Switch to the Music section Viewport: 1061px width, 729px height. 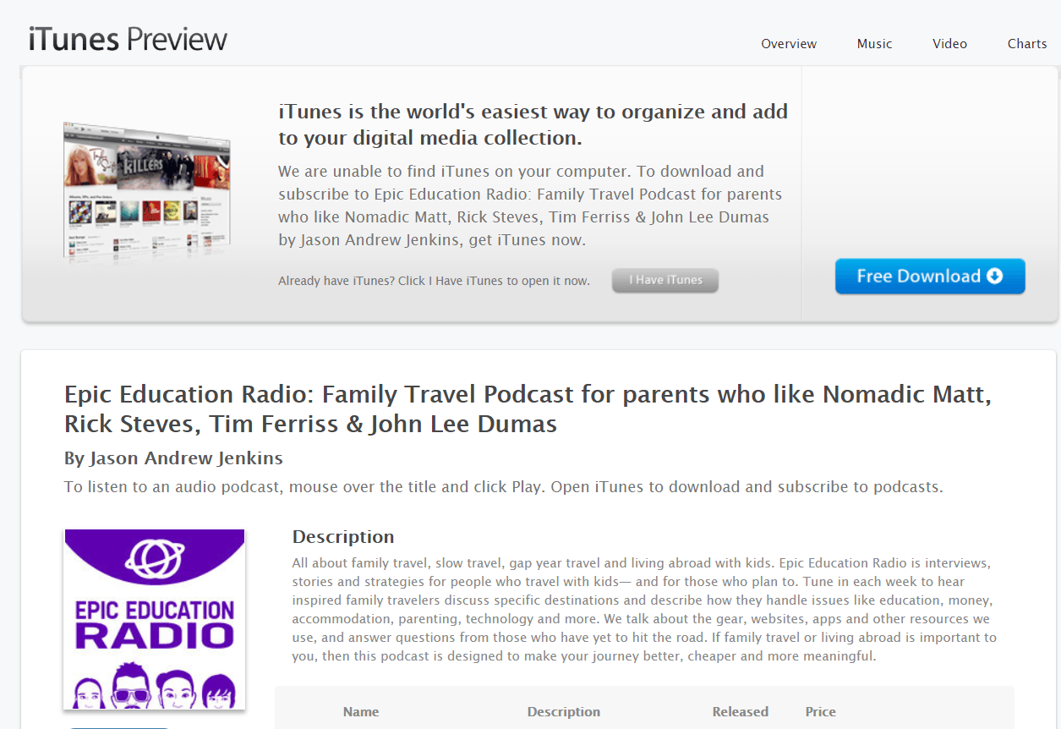tap(874, 44)
